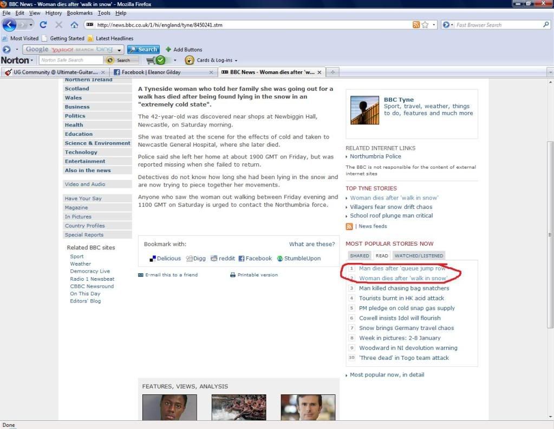Screen dimensions: 554x429
Task: Go back to the previous page
Action: coord(9,25)
